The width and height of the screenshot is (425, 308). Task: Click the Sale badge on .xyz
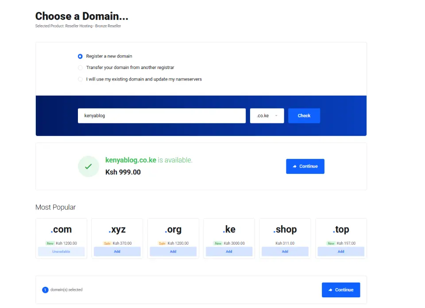coord(107,243)
